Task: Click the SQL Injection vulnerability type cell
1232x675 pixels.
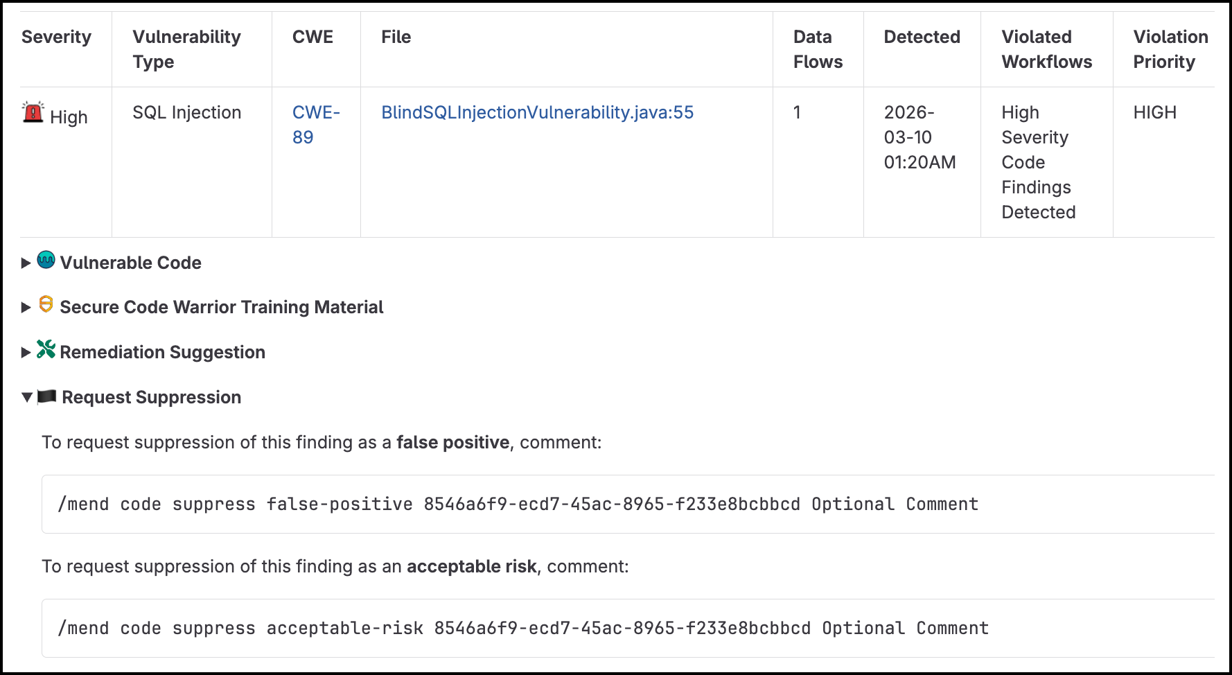Action: (x=187, y=112)
